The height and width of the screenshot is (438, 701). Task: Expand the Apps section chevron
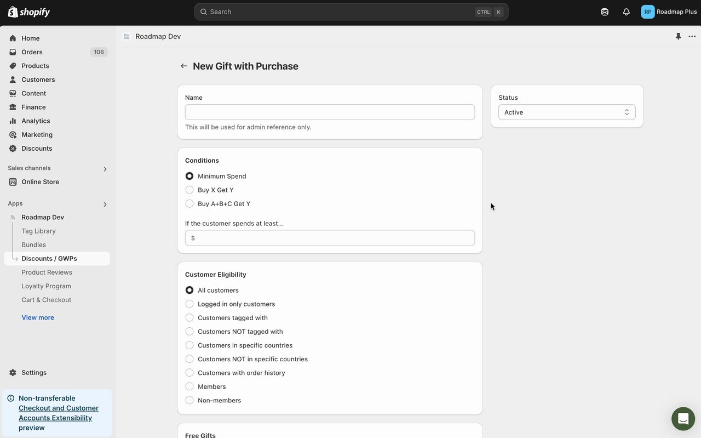point(105,204)
